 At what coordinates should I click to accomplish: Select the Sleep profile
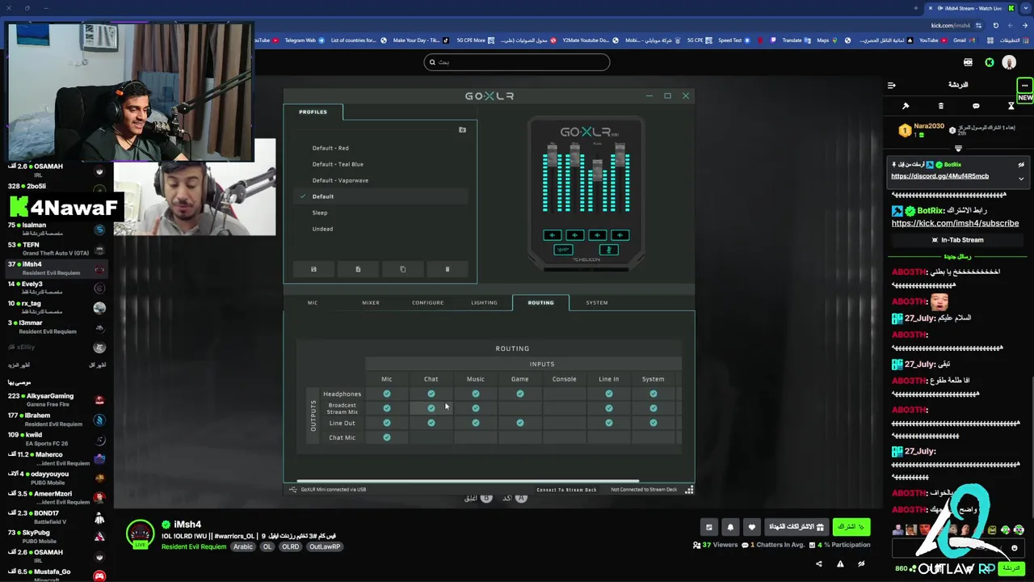320,213
